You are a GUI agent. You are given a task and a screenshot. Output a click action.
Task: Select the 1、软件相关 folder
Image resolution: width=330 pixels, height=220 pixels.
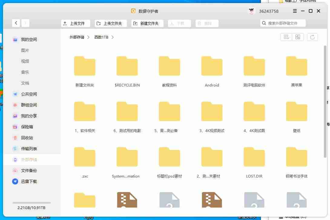coord(84,111)
